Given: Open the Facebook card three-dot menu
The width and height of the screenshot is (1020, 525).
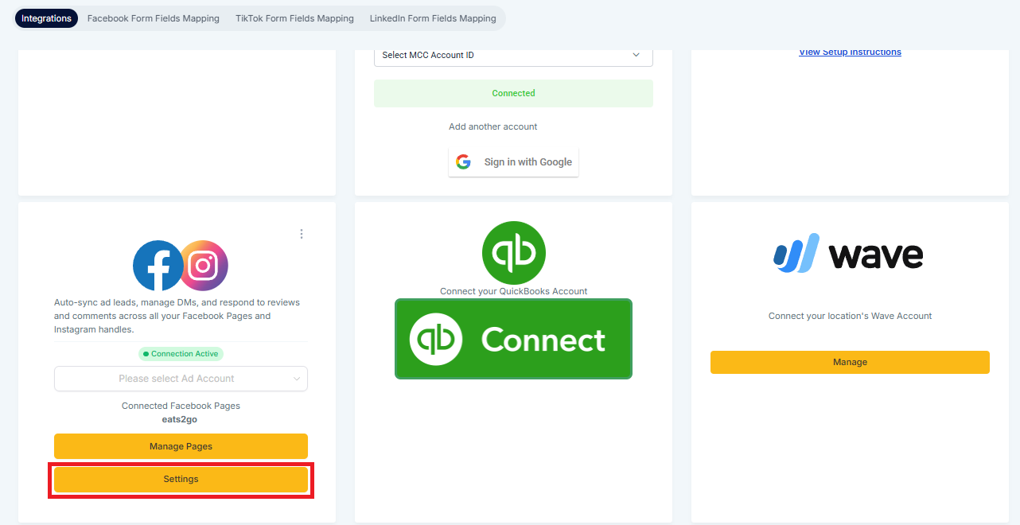Looking at the screenshot, I should pyautogui.click(x=302, y=234).
